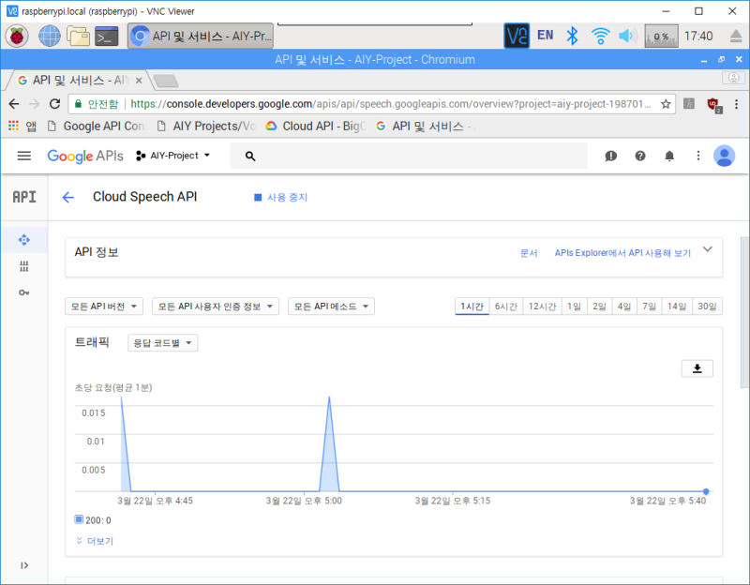
Task: Go back in Chromium history
Action: click(x=14, y=104)
